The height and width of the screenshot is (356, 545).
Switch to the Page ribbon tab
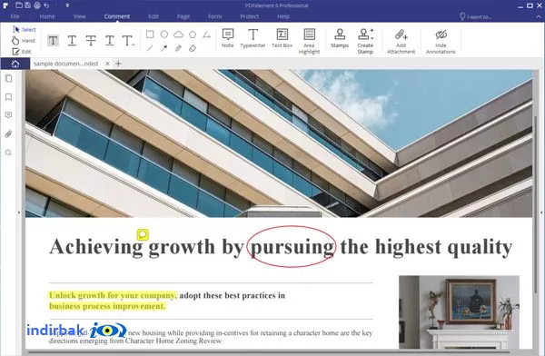click(x=183, y=16)
